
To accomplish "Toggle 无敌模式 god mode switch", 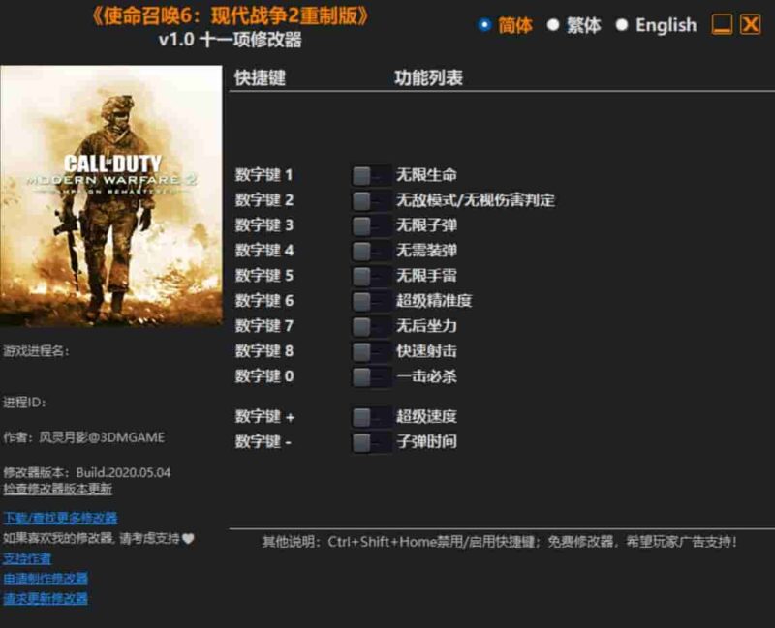I will click(366, 201).
